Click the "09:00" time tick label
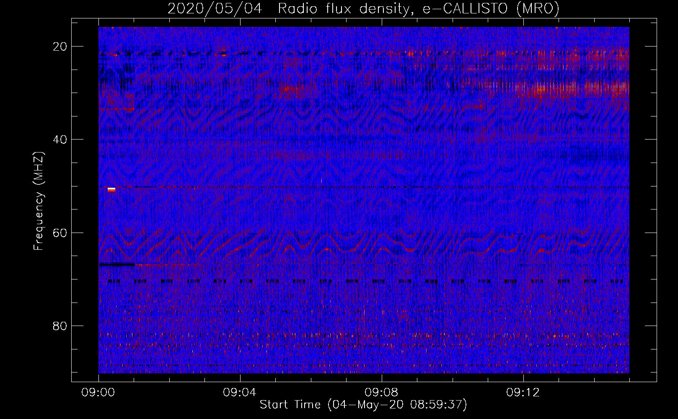The width and height of the screenshot is (678, 419). pos(98,393)
